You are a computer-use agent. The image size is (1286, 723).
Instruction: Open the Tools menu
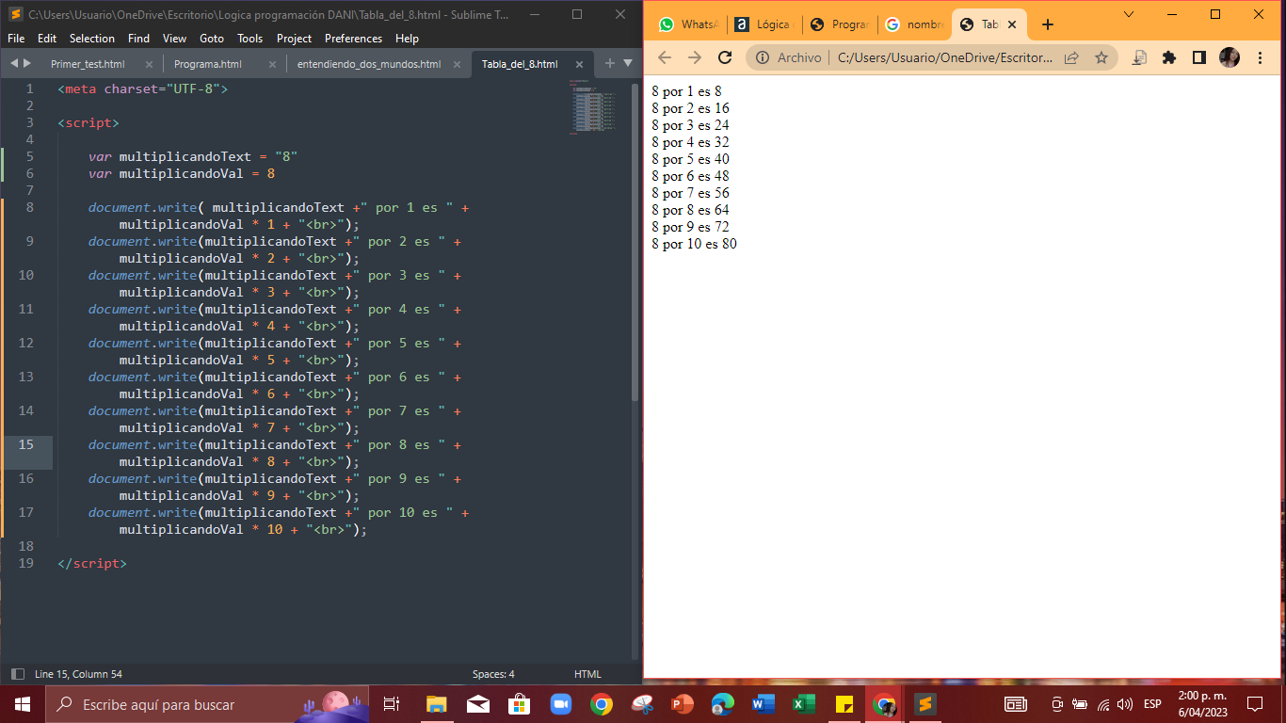(250, 39)
